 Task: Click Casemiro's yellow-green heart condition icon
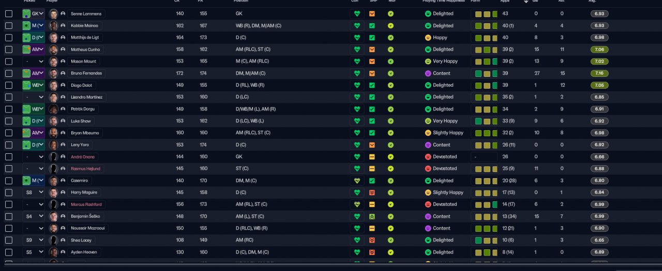[356, 181]
